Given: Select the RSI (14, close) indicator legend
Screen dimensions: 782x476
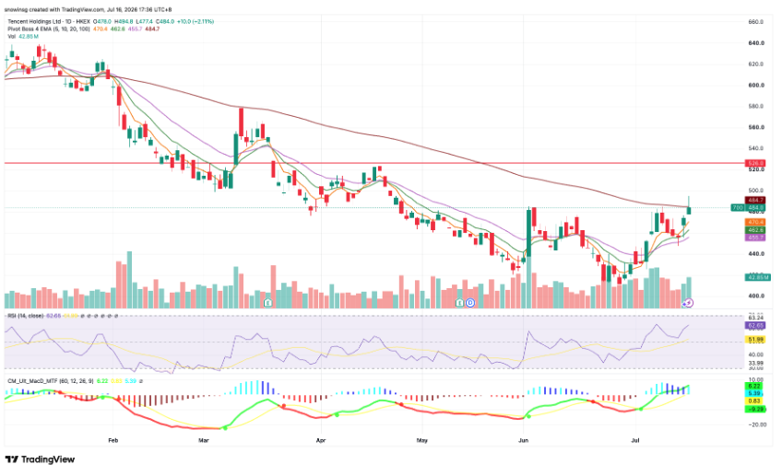Looking at the screenshot, I should click(x=26, y=316).
